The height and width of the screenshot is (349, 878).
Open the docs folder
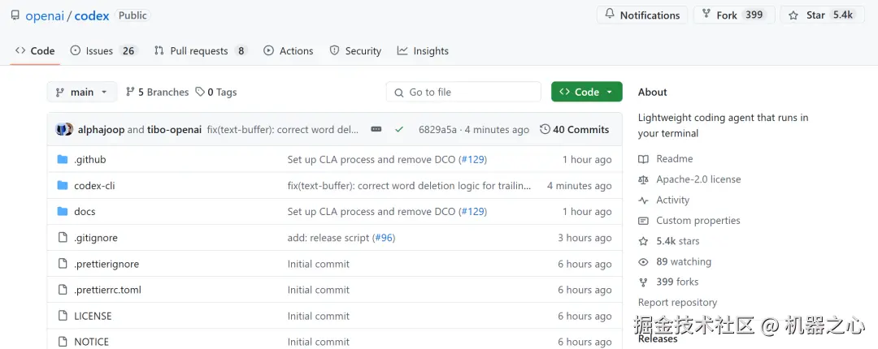(85, 211)
